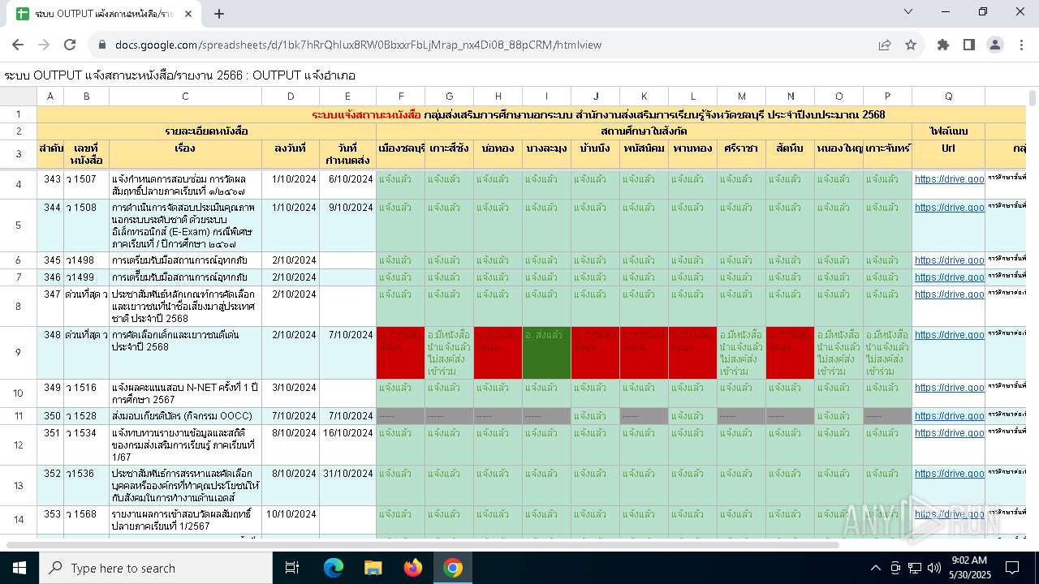The image size is (1039, 584).
Task: Click the taskbar search box
Action: point(157,568)
